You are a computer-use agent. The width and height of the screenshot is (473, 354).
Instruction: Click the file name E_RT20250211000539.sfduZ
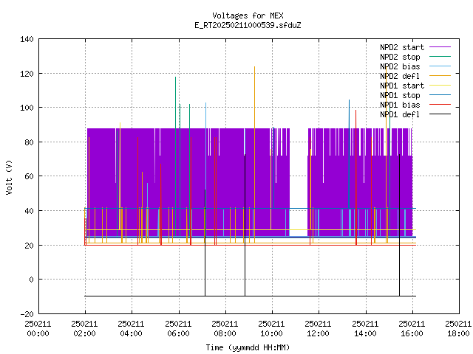[x=248, y=25]
